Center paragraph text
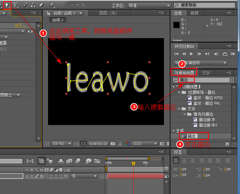Screen dimensions: 240x194 184,160
